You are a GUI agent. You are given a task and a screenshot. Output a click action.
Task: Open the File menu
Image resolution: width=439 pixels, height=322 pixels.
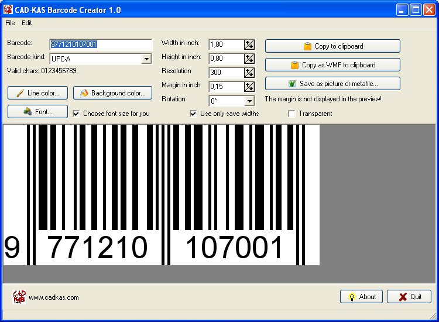click(10, 23)
